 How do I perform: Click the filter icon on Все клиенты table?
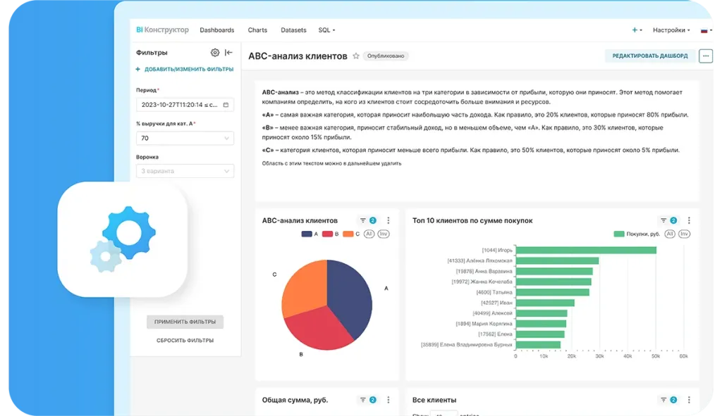(x=663, y=400)
